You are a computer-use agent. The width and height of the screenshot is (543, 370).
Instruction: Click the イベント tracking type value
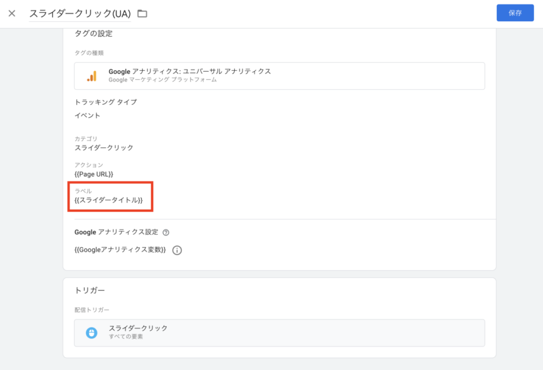tap(87, 115)
